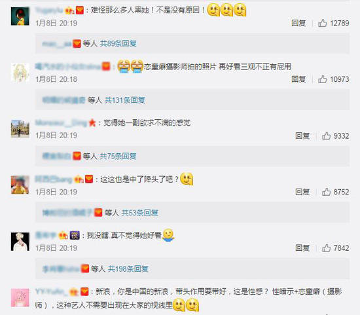View the 共198条回复 replies
This screenshot has width=360, height=315.
128,269
